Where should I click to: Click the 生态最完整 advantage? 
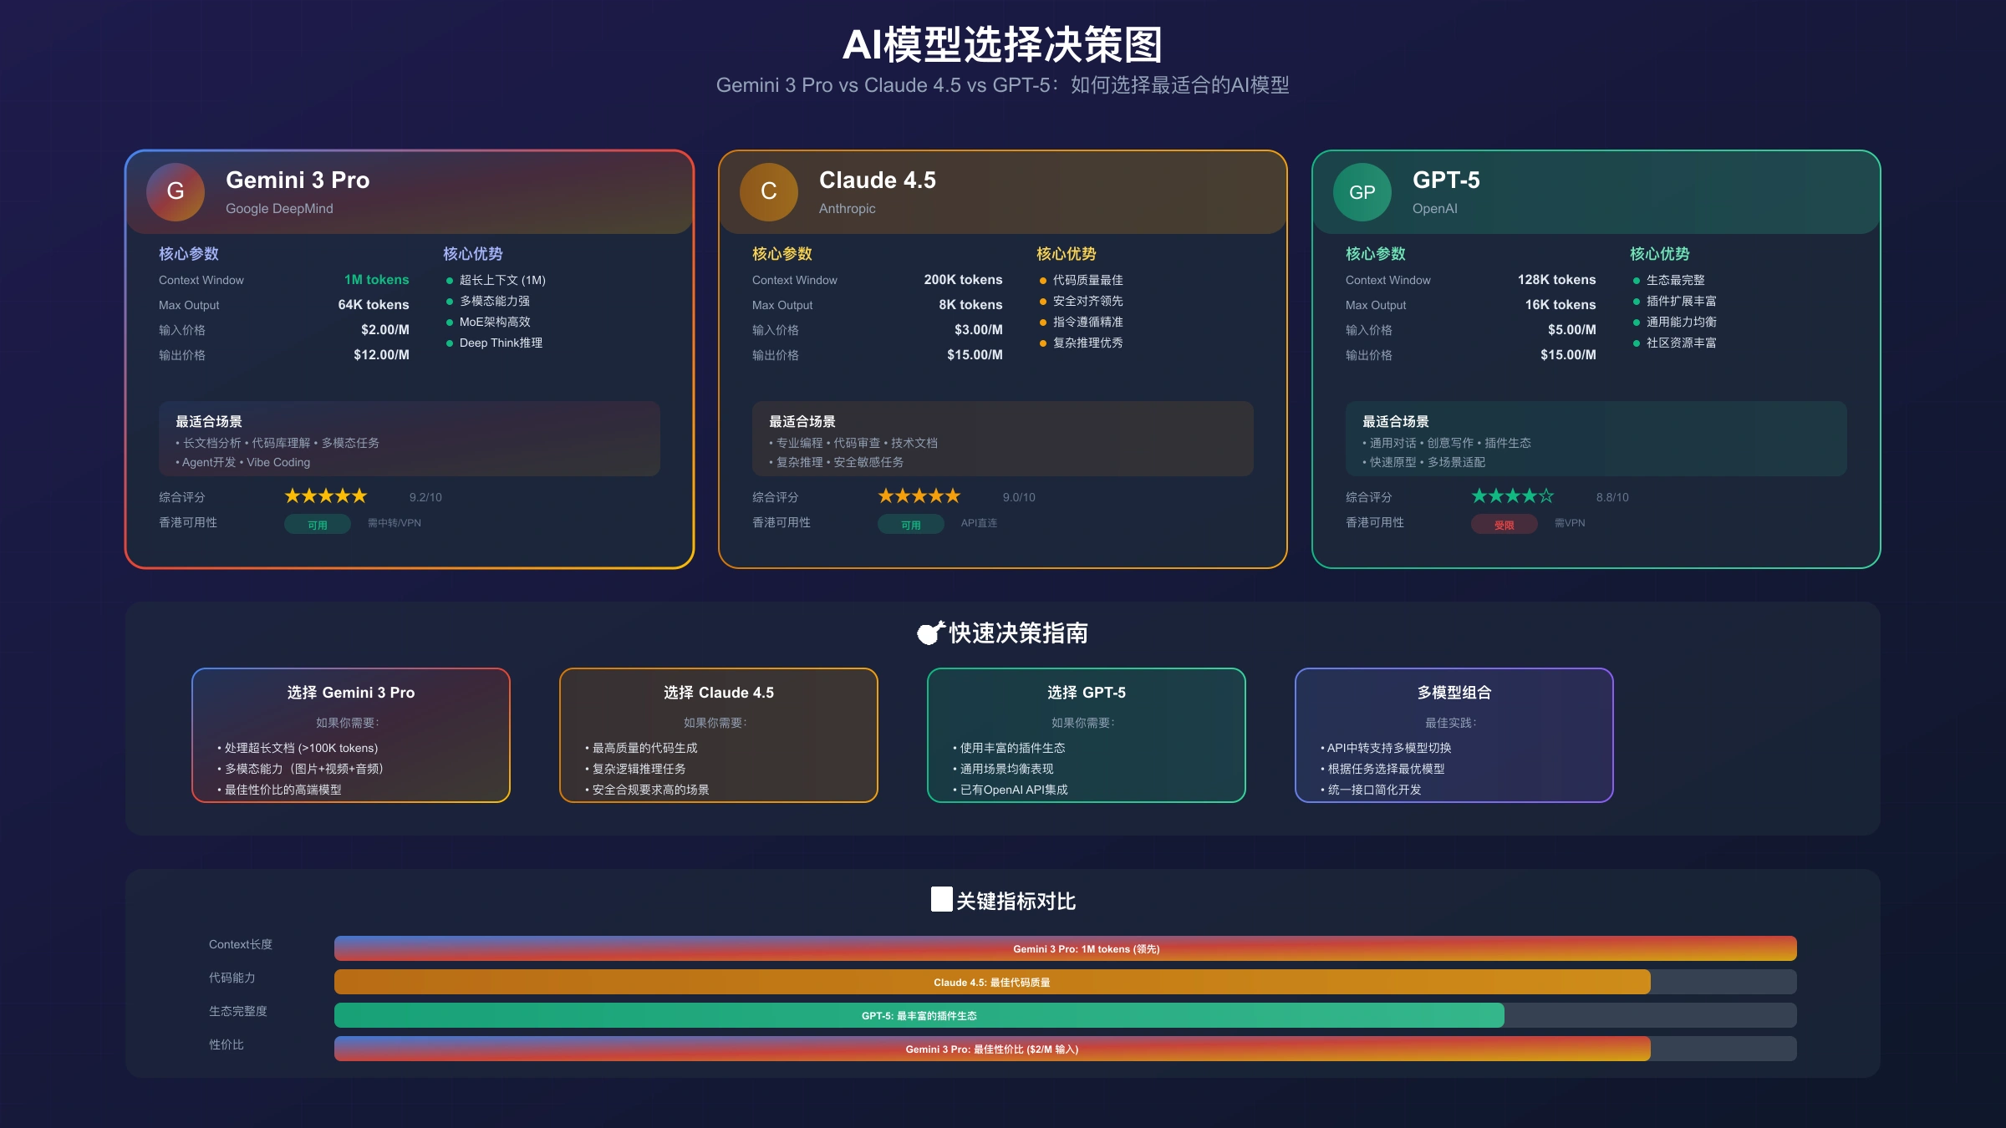pos(1675,280)
